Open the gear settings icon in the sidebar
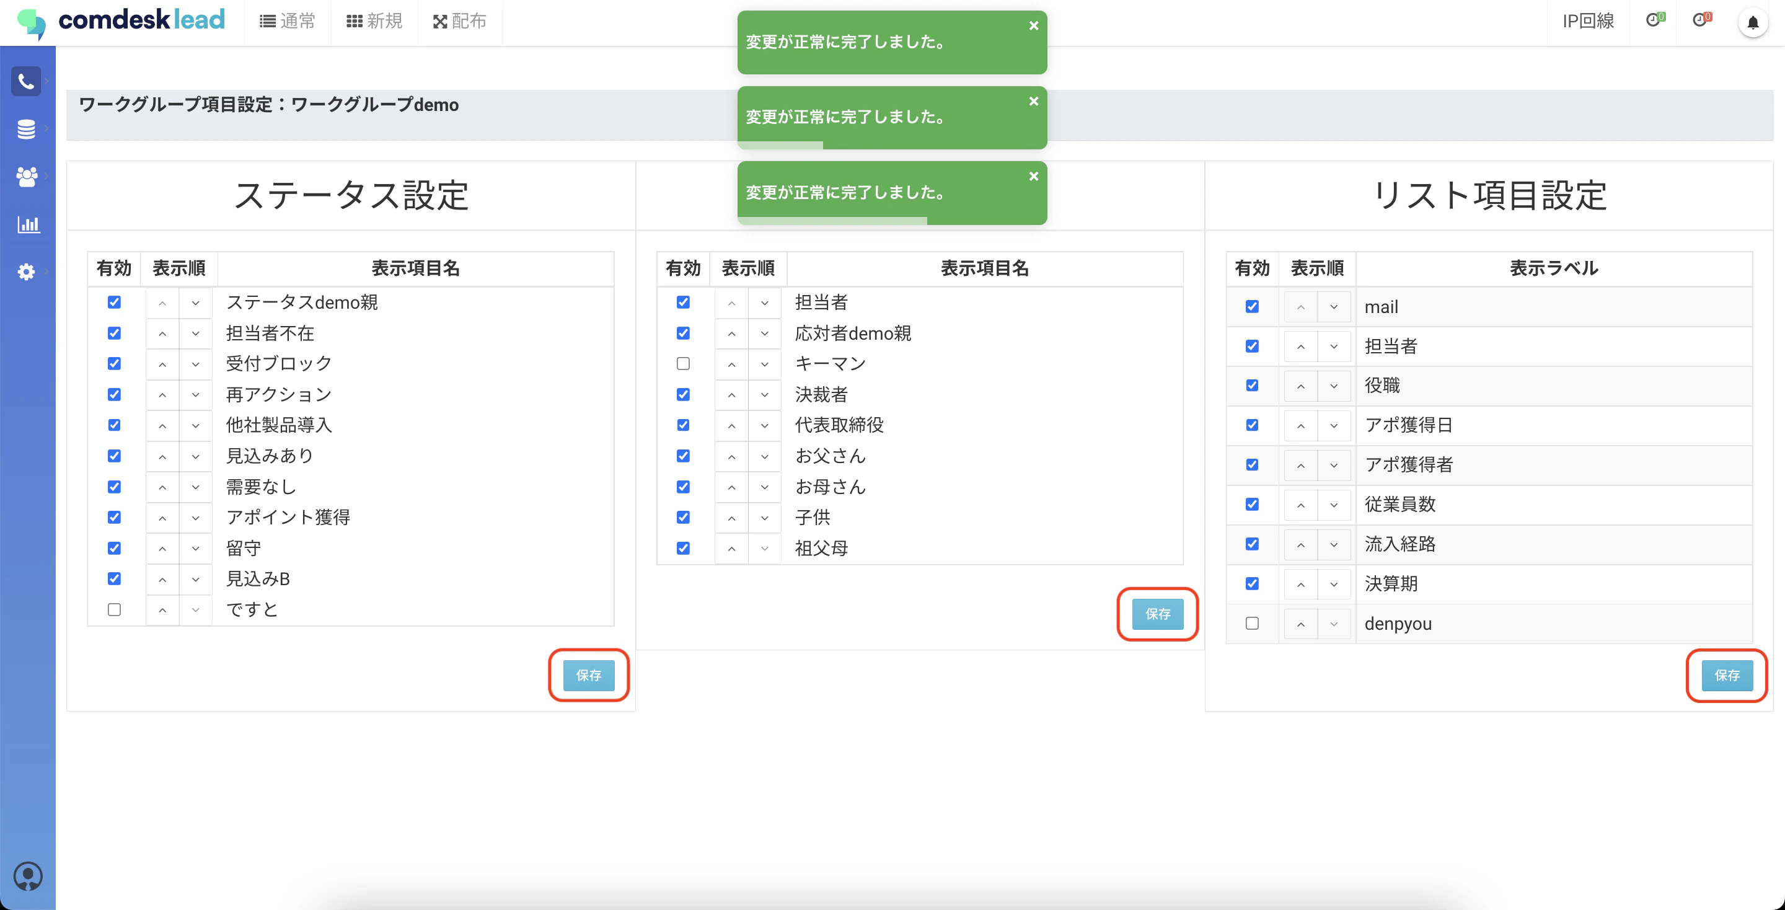 (26, 272)
